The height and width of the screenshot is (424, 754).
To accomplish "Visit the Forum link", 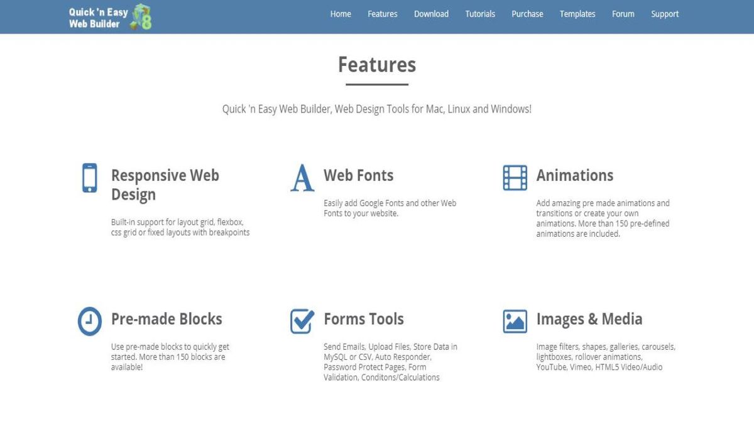I will point(623,14).
